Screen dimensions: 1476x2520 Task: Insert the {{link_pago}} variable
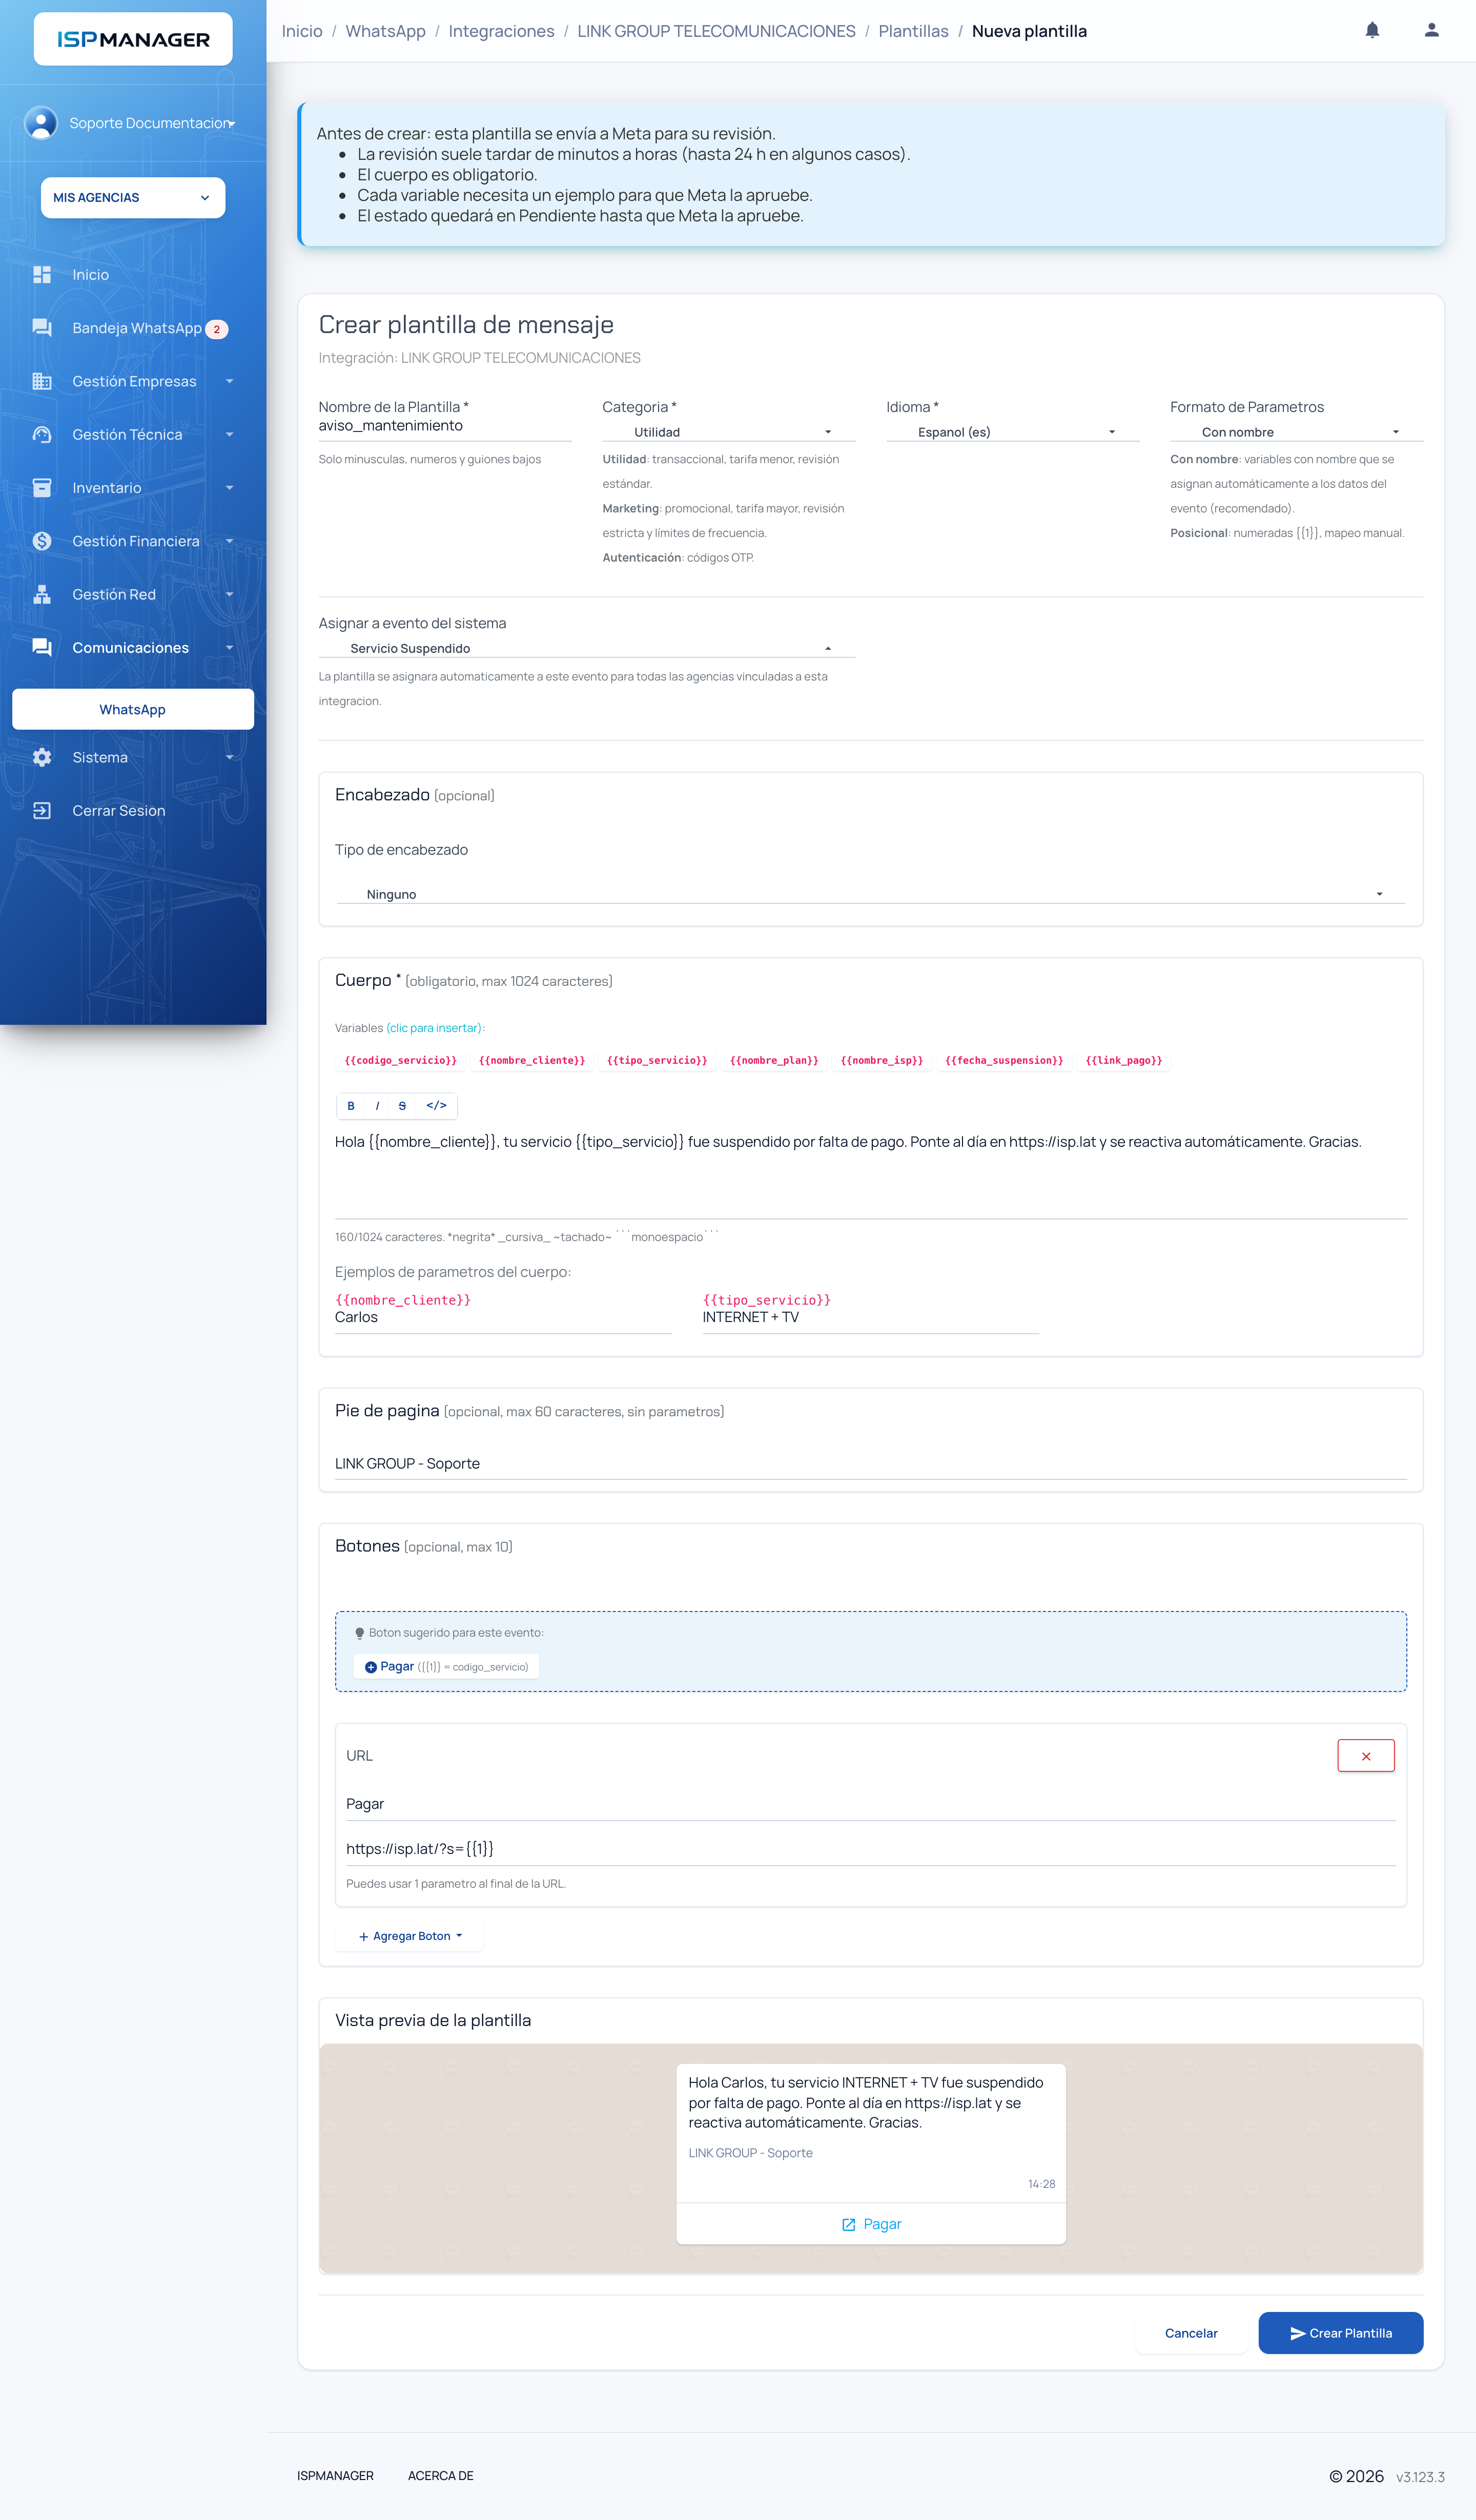1124,1060
